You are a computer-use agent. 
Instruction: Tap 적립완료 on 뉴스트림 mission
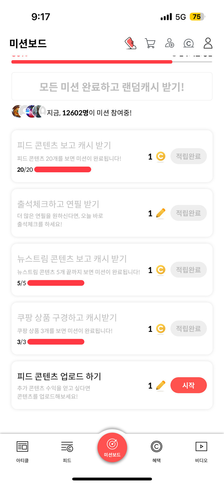coord(188,270)
